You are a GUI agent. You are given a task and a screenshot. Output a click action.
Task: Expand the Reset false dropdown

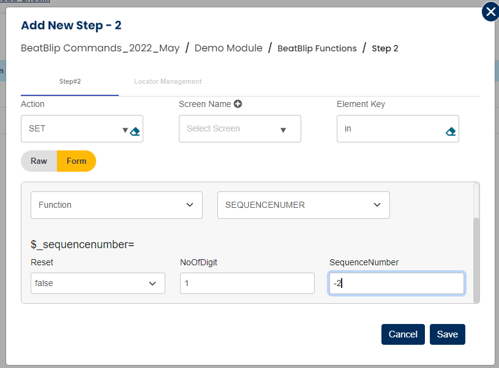pyautogui.click(x=97, y=283)
